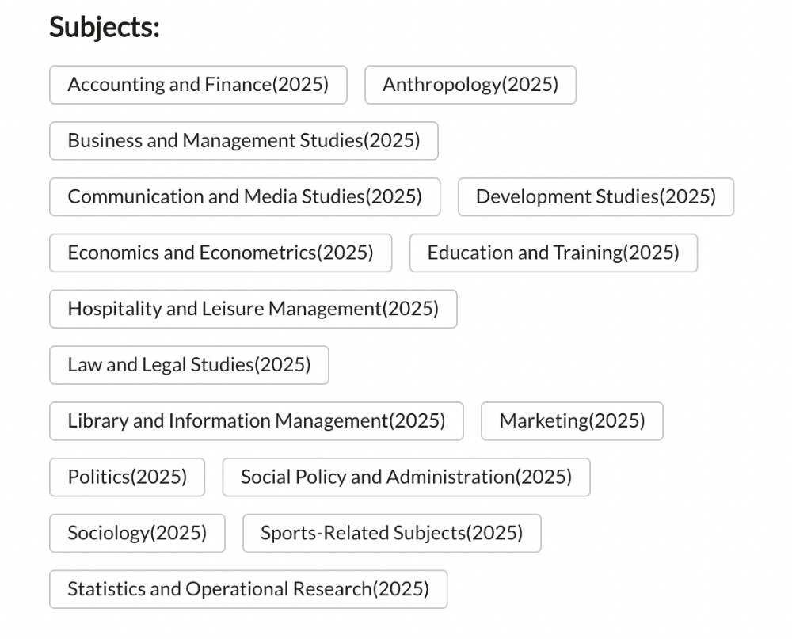Viewport: 792px width, 639px height.
Task: Open the Marketing(2025) subject tag
Action: (x=572, y=421)
